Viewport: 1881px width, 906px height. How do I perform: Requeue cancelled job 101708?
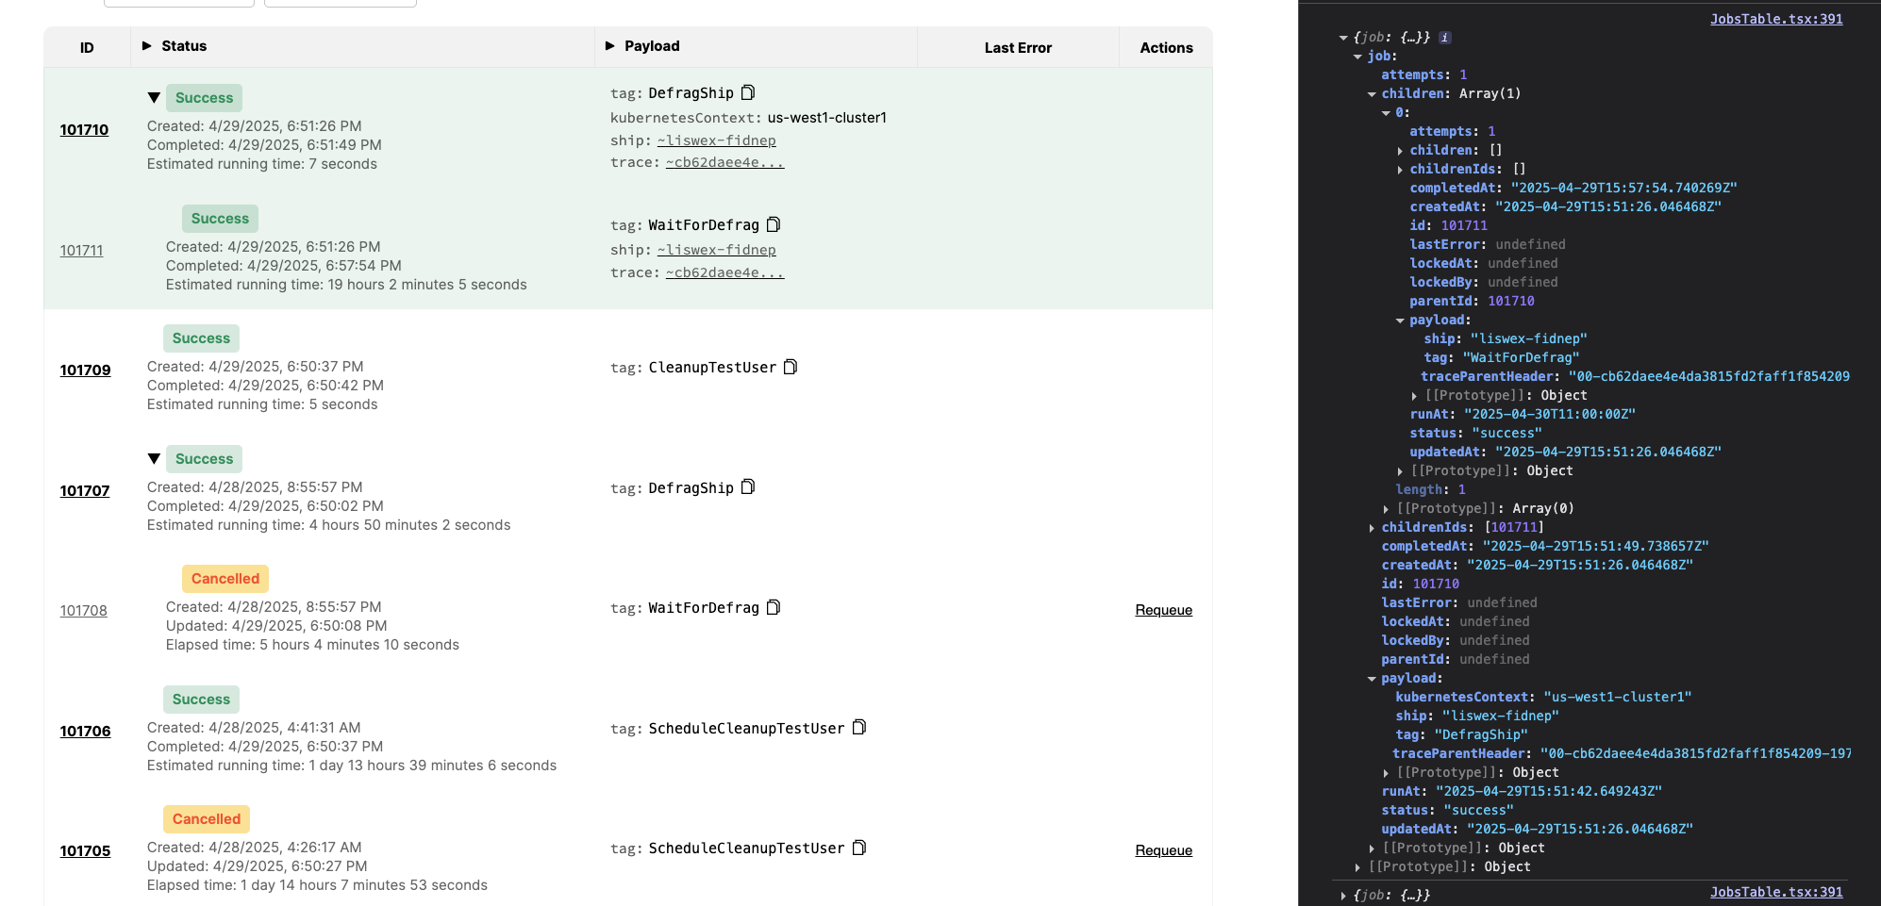(1163, 610)
